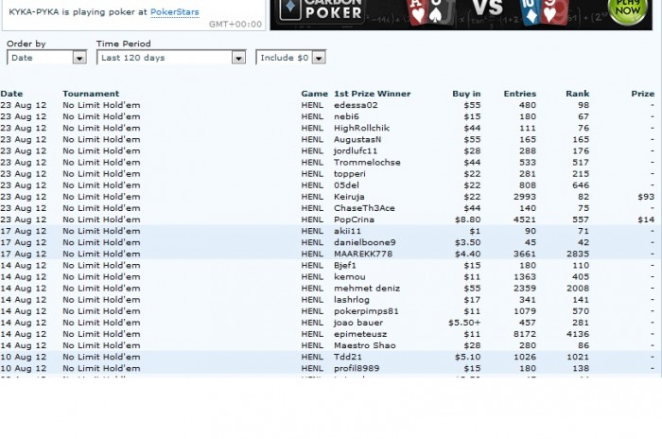Click the $3.50 buy-in in danielboone9 row
Image resolution: width=662 pixels, height=439 pixels.
(x=467, y=242)
